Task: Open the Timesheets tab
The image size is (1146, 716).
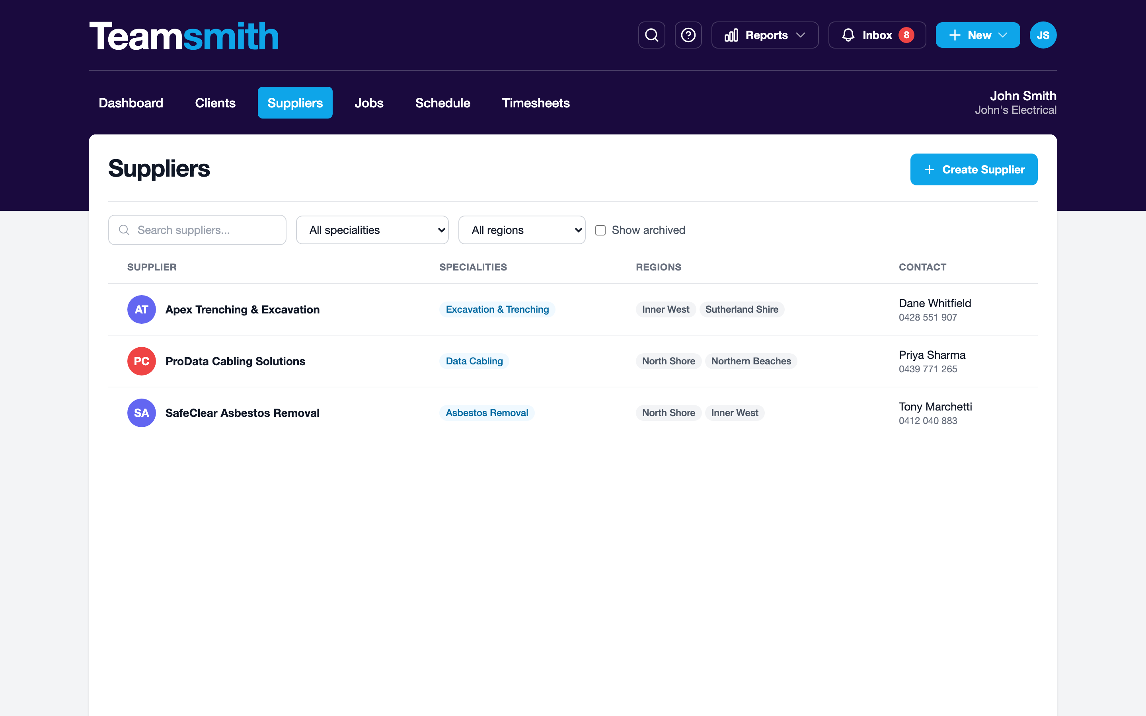Action: point(536,103)
